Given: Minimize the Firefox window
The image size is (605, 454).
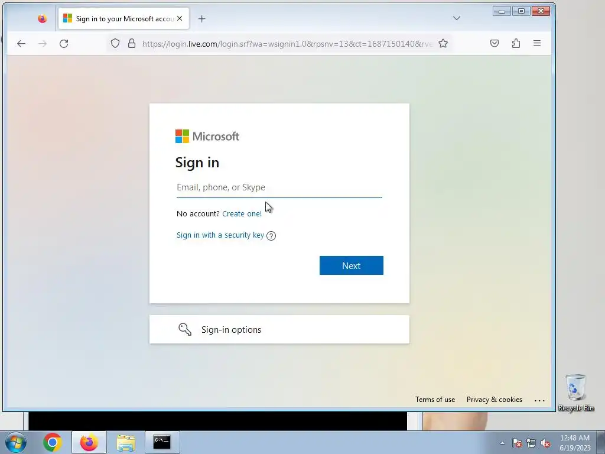Looking at the screenshot, I should (x=502, y=11).
